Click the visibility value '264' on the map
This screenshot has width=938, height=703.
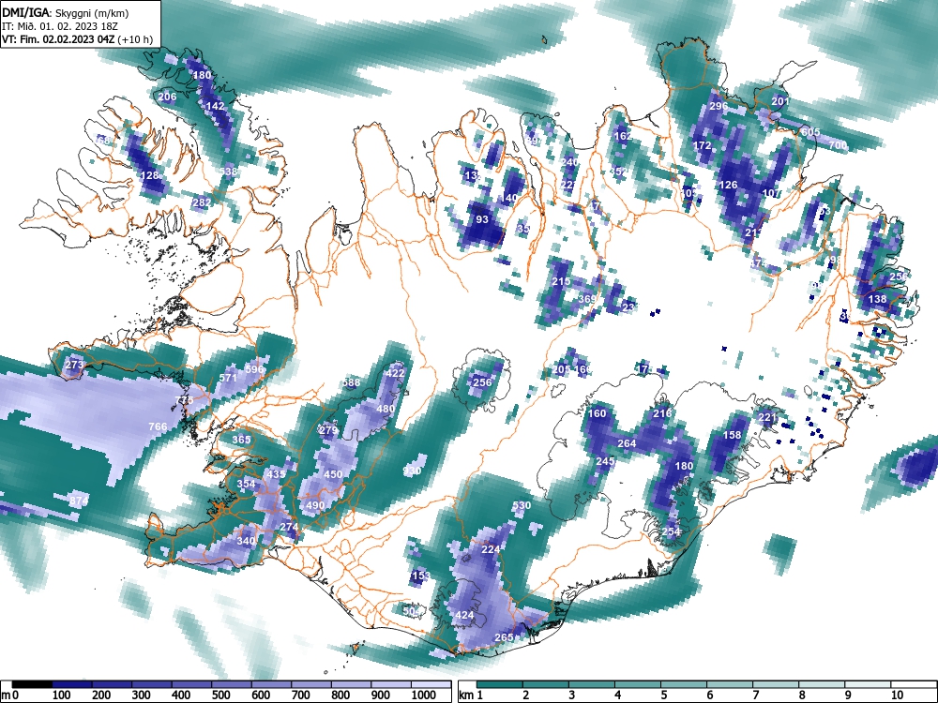tap(627, 444)
